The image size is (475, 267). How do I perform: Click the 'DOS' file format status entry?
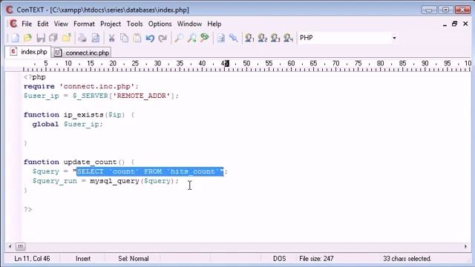(x=279, y=259)
